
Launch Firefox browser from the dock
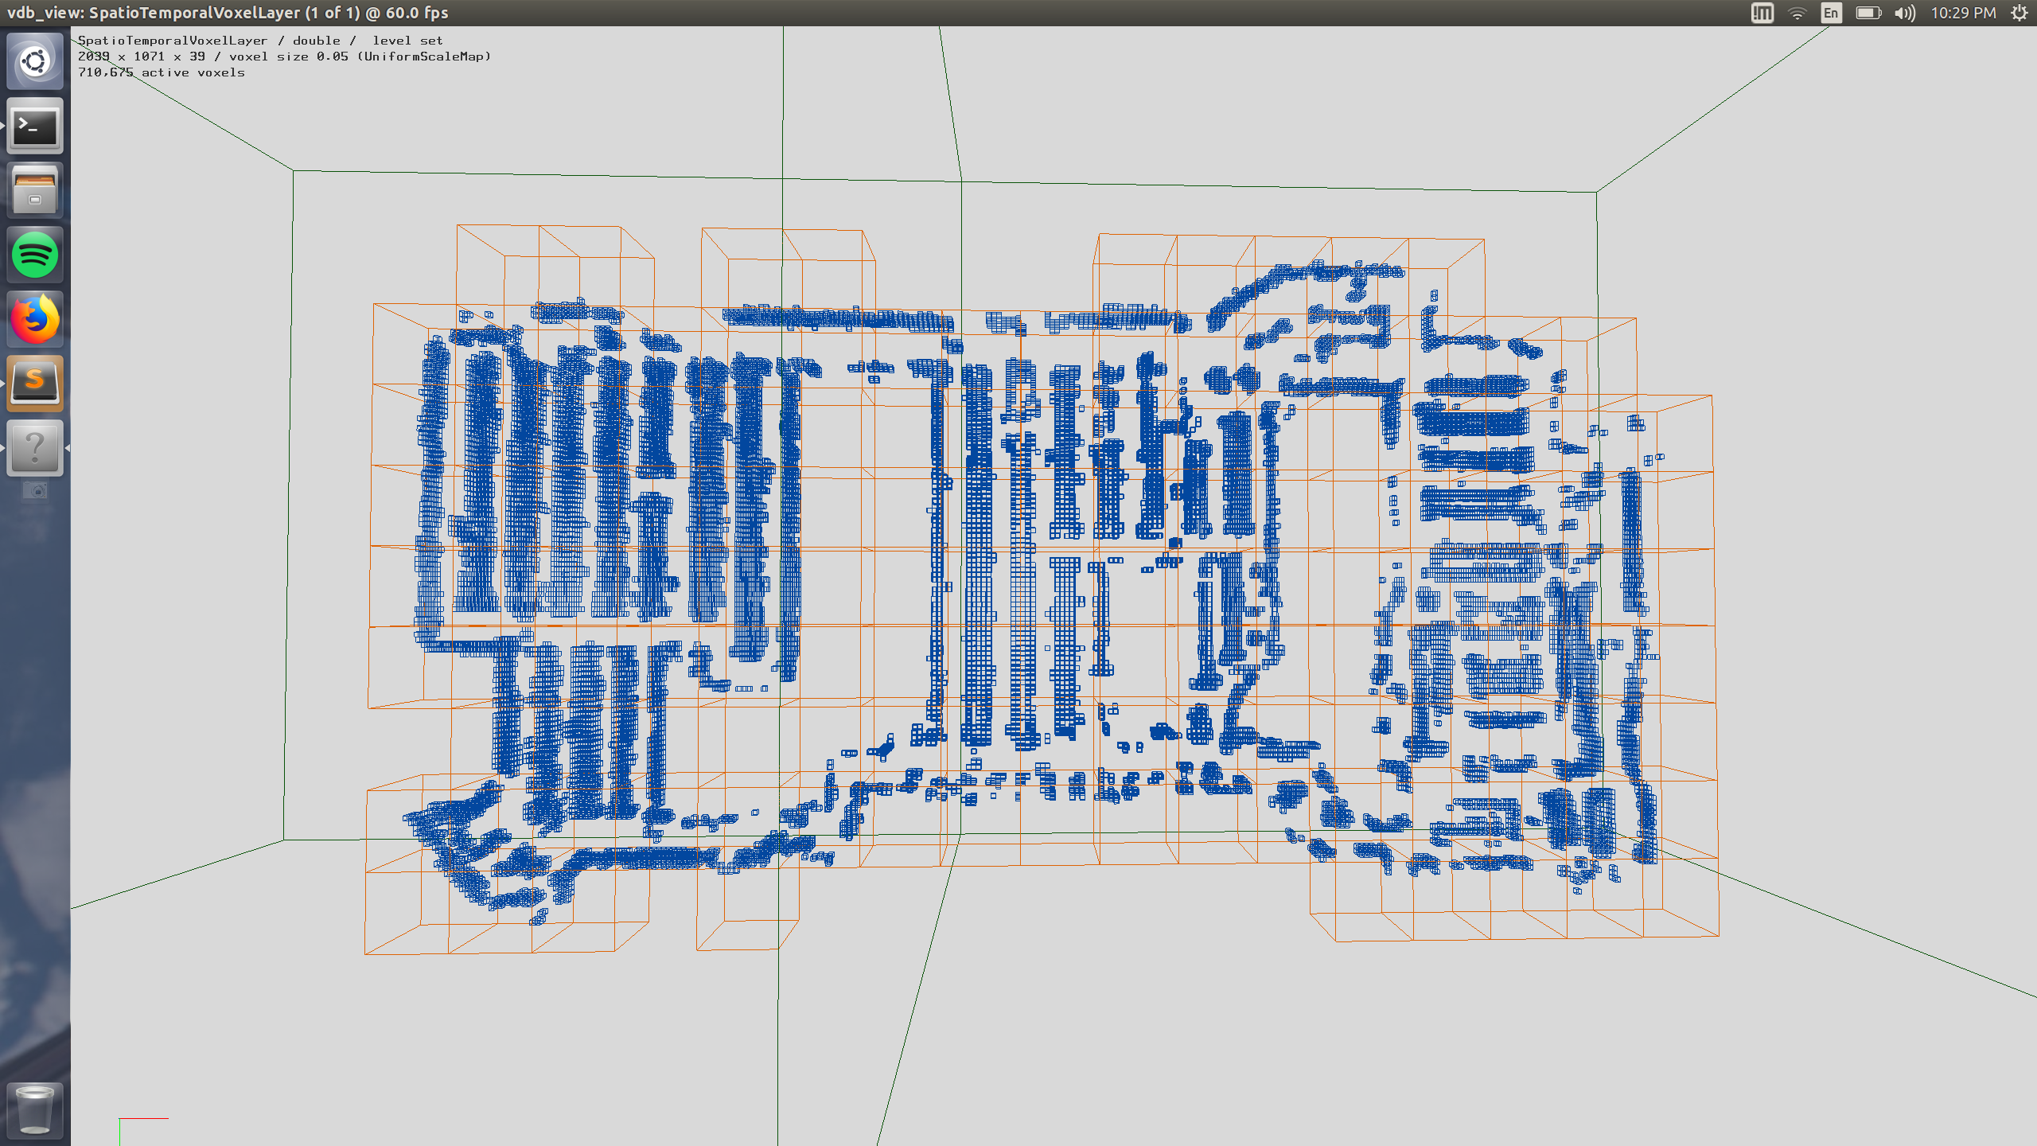35,319
